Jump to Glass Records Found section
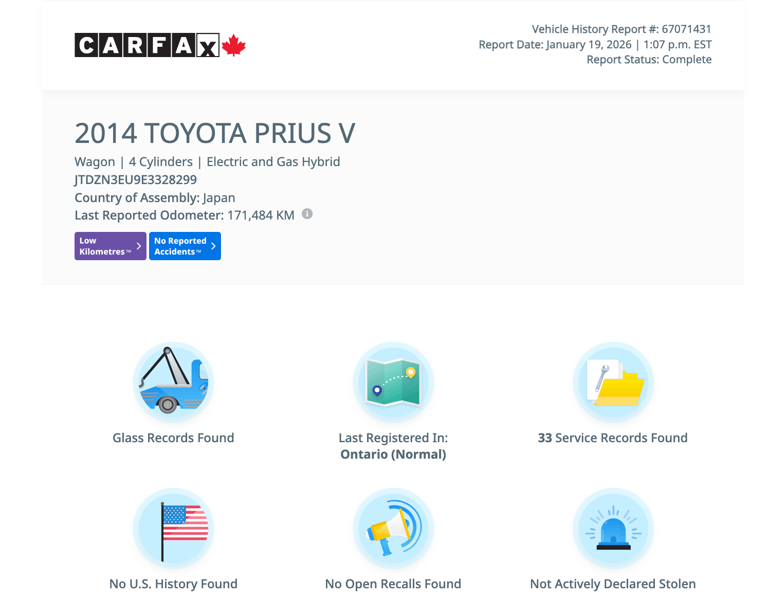769x615 pixels. coord(173,438)
